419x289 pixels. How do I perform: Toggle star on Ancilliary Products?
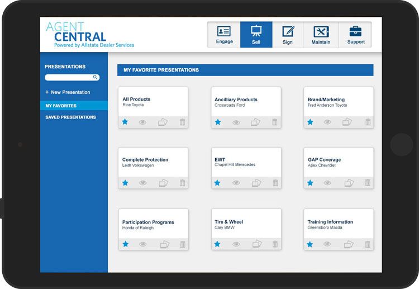tap(218, 122)
